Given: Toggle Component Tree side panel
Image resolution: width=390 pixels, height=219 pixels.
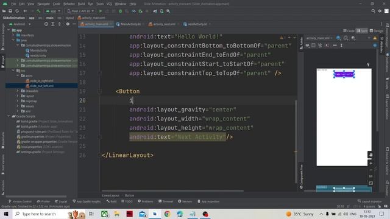Looking at the screenshot, I should click(301, 176).
